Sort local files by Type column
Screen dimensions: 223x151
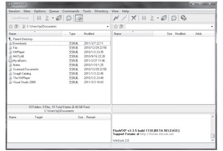pyautogui.click(x=75, y=34)
